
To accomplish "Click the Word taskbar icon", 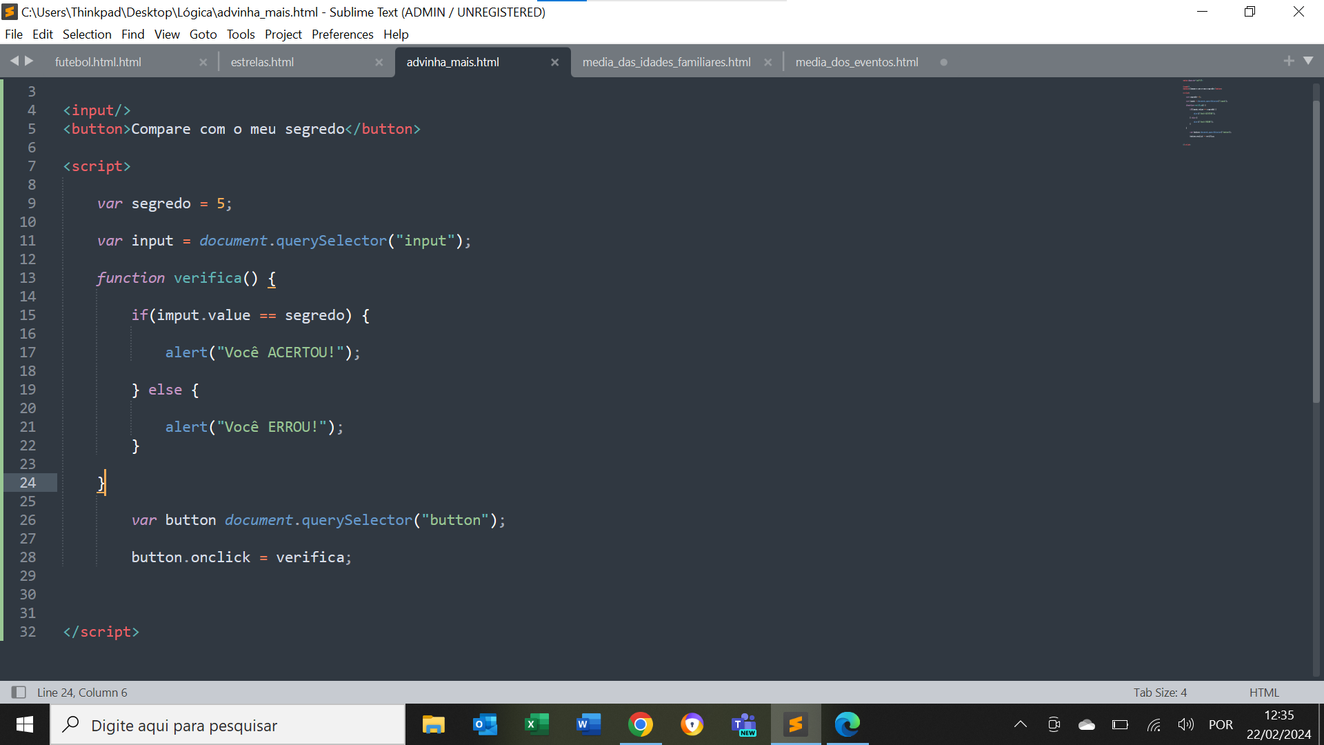I will pyautogui.click(x=588, y=725).
